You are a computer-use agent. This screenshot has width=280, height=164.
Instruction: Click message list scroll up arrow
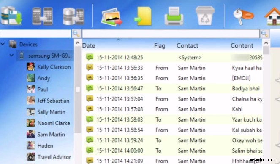pos(266,43)
